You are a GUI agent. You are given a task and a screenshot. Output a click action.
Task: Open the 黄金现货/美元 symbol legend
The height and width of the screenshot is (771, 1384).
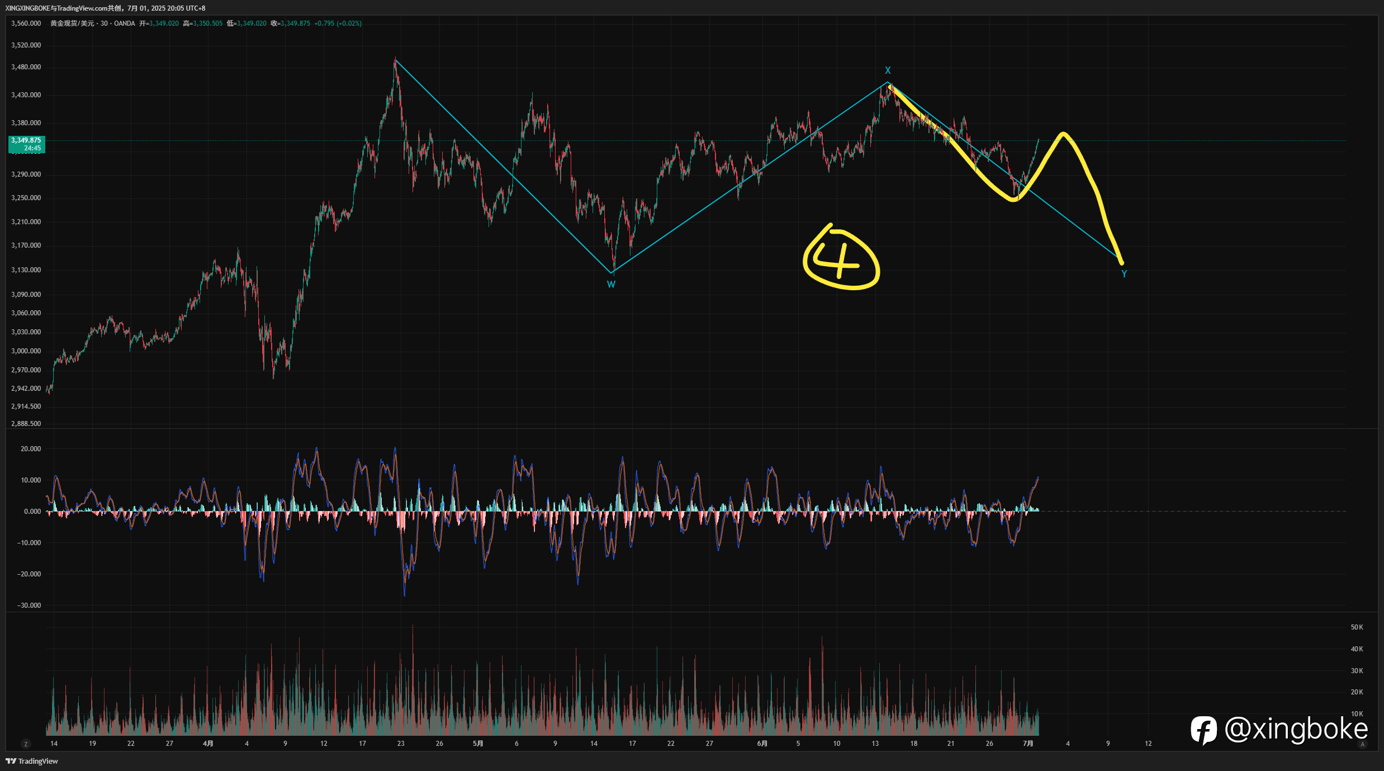click(72, 23)
